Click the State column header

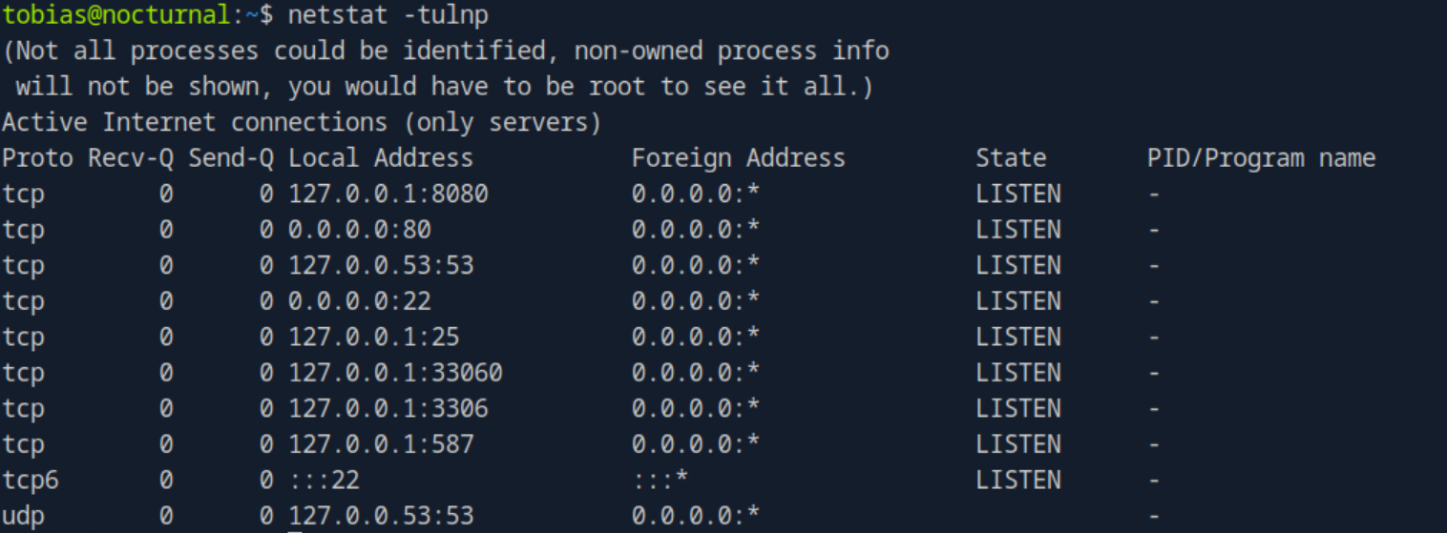tap(1011, 158)
